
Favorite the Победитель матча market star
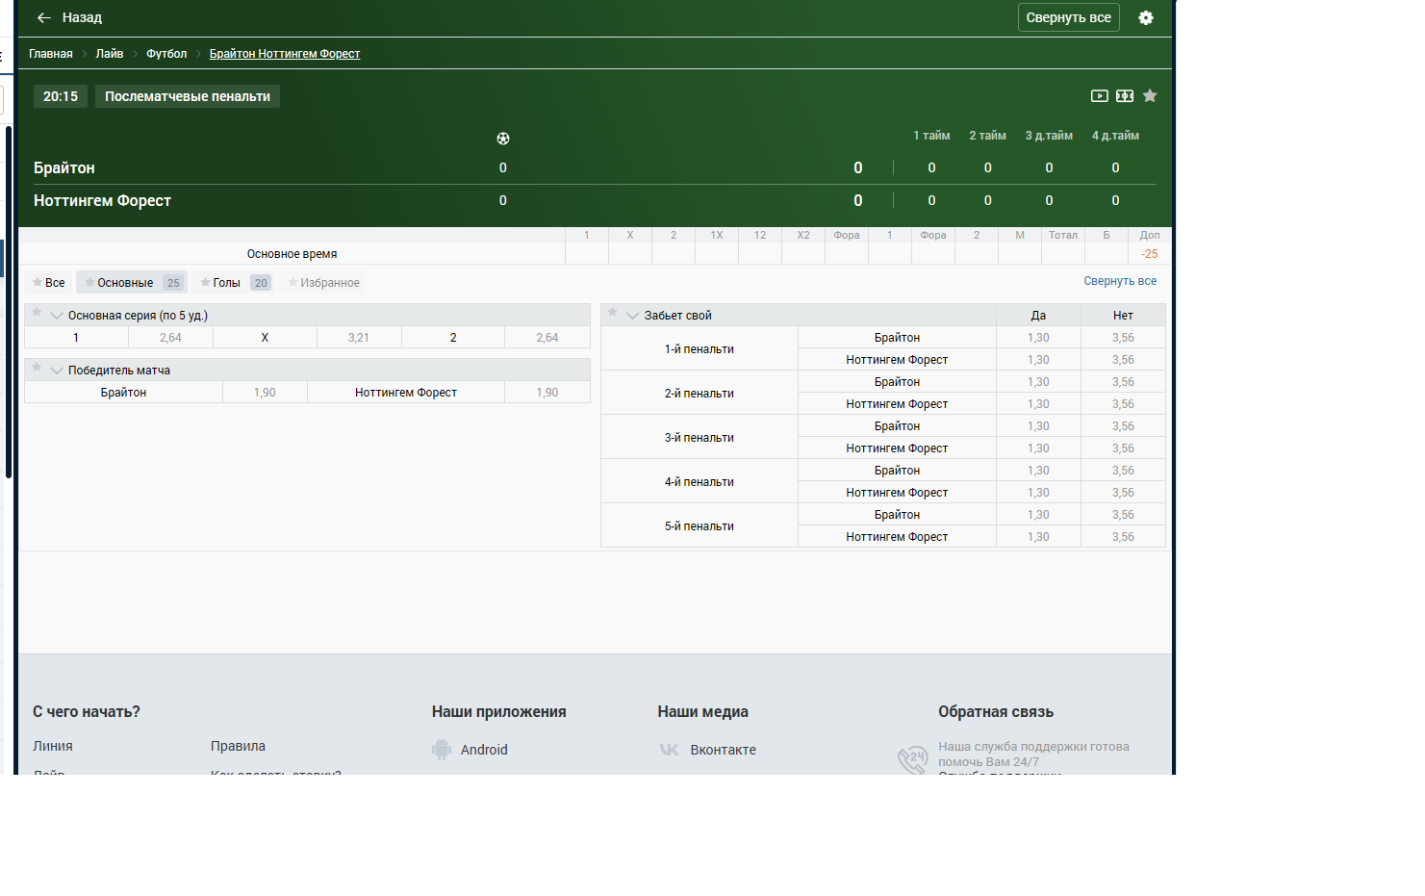[x=37, y=368]
